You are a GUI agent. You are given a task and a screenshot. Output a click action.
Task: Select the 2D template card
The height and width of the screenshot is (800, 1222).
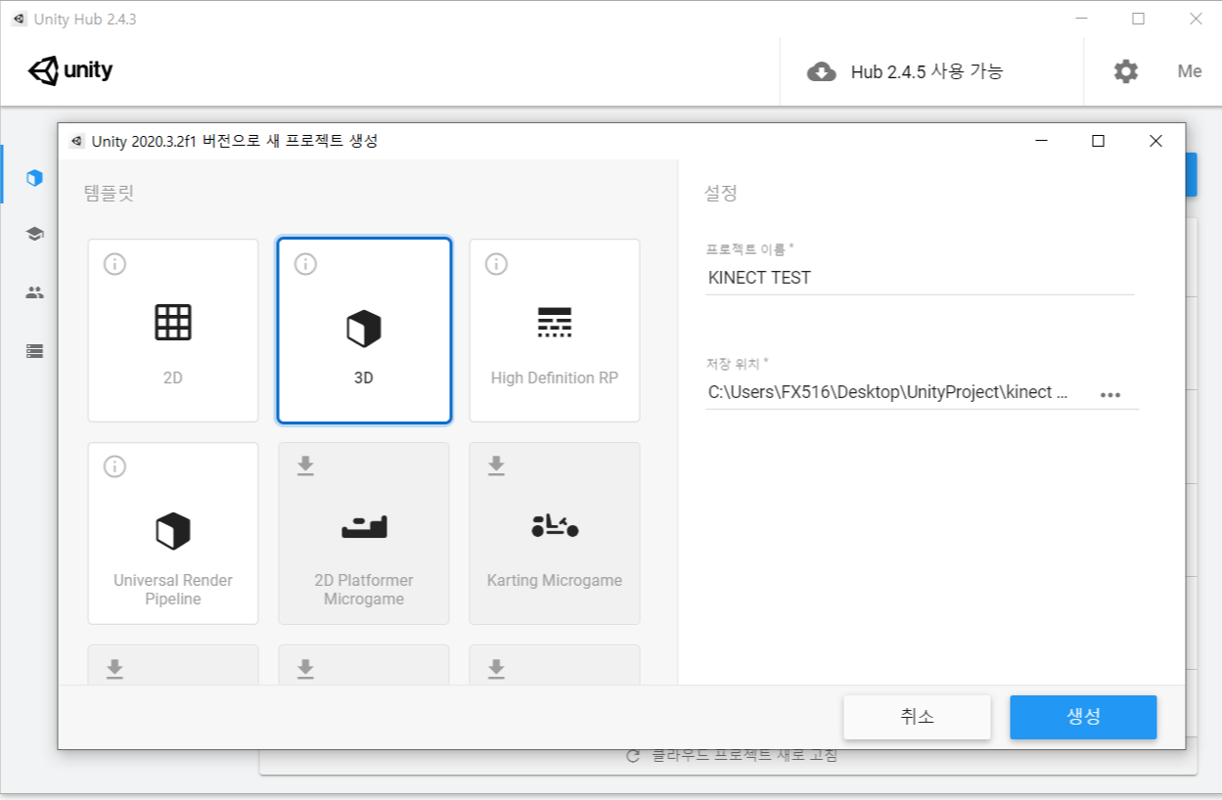(x=173, y=331)
